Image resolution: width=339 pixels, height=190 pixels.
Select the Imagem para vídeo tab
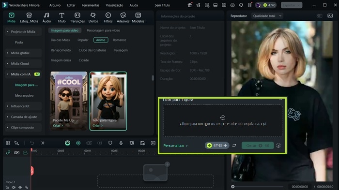[x=64, y=30]
